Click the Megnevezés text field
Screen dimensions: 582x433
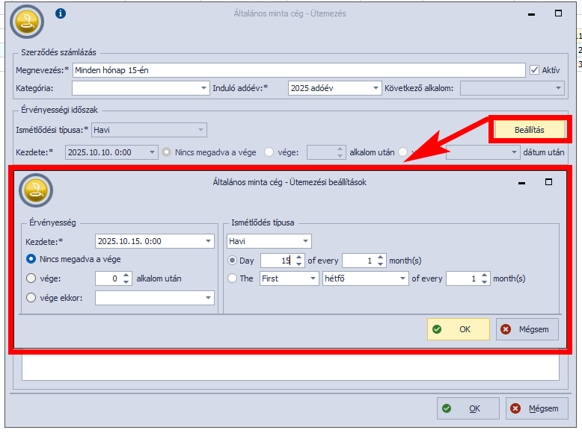[298, 70]
